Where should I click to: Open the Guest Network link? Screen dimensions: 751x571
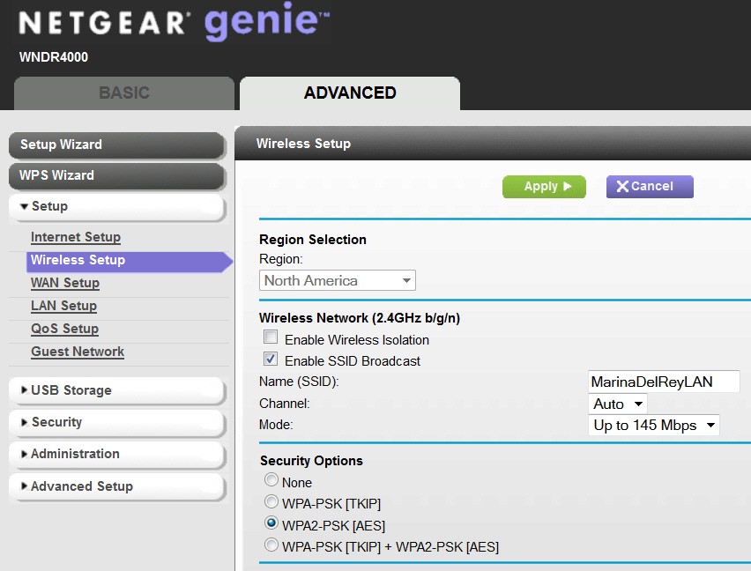(78, 352)
